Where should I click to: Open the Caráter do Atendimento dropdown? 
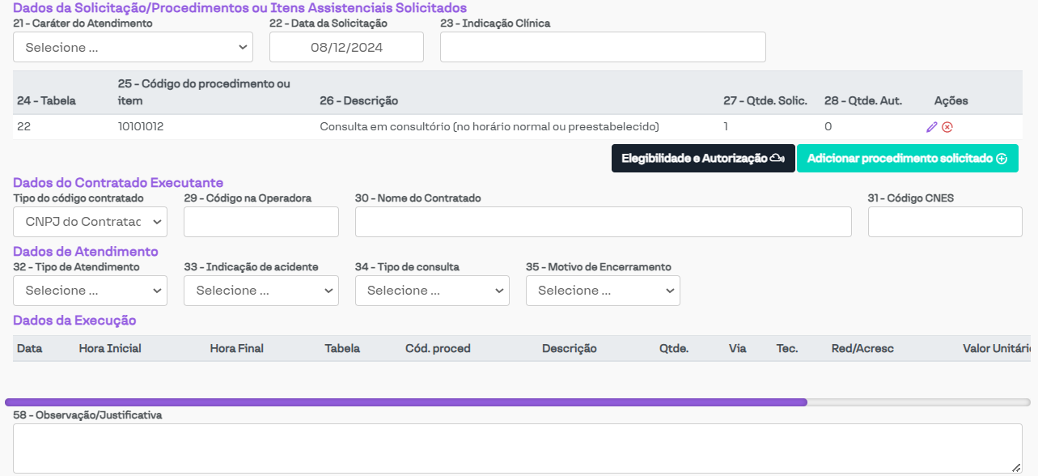[x=133, y=48]
